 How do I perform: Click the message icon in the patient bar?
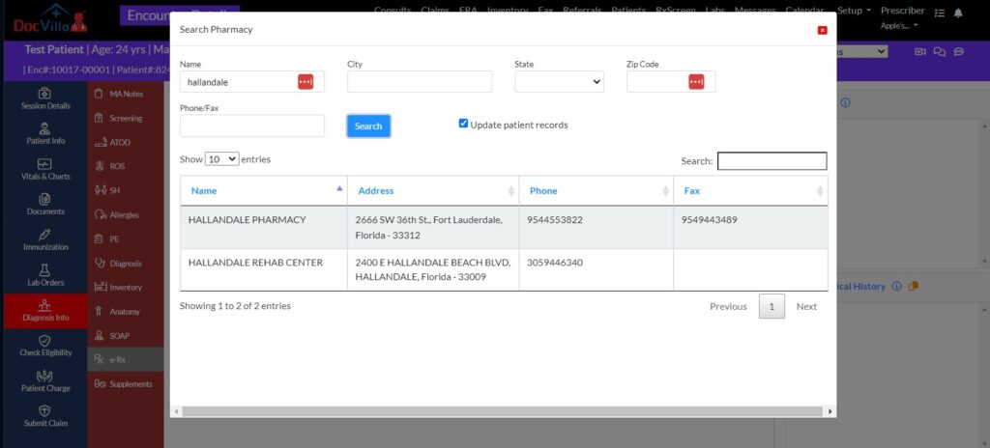click(x=958, y=52)
